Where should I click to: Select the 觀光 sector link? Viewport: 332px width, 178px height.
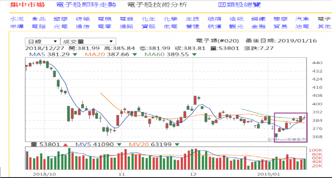(x=237, y=26)
